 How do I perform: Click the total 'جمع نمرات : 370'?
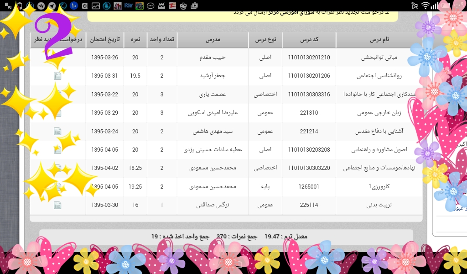pos(237,237)
